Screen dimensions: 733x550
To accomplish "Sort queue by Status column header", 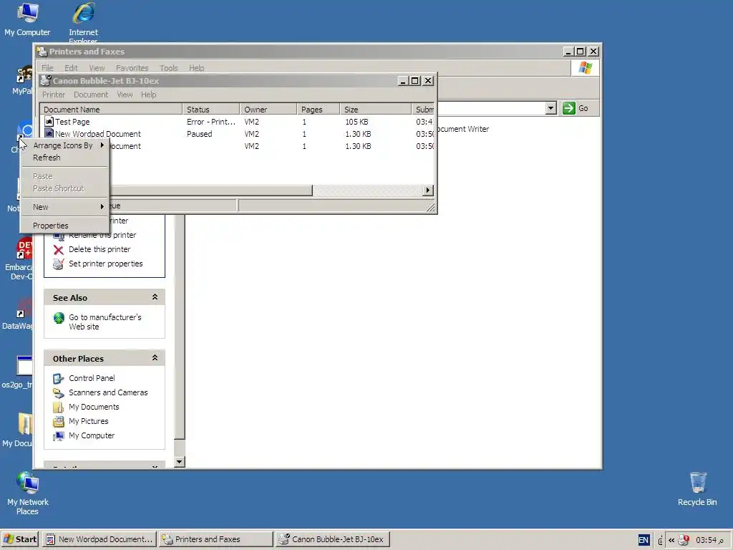I will (x=211, y=110).
